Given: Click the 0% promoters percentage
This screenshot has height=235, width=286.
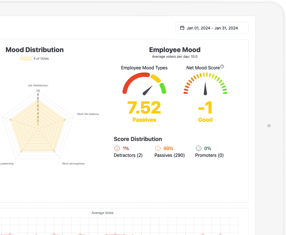Looking at the screenshot, I should click(208, 148).
